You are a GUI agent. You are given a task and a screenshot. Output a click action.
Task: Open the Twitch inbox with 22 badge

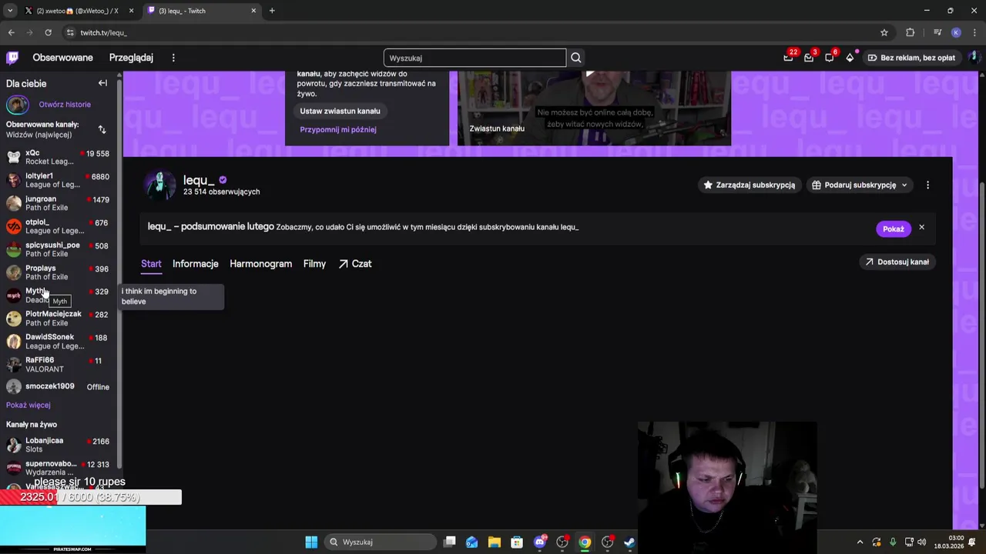pyautogui.click(x=788, y=58)
